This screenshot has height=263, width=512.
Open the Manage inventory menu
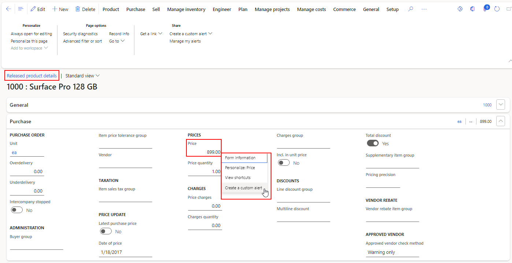[186, 9]
